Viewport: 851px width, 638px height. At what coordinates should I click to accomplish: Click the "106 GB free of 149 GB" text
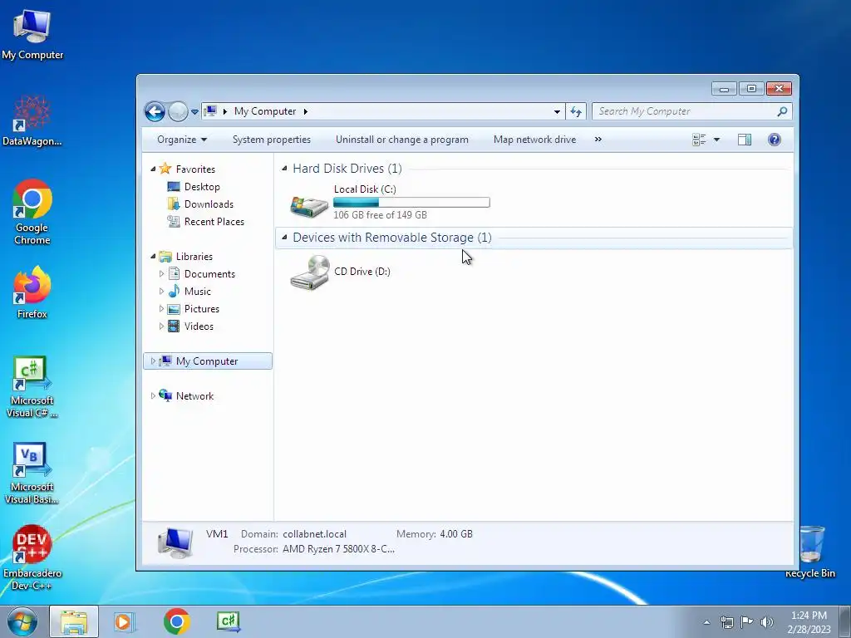point(380,215)
